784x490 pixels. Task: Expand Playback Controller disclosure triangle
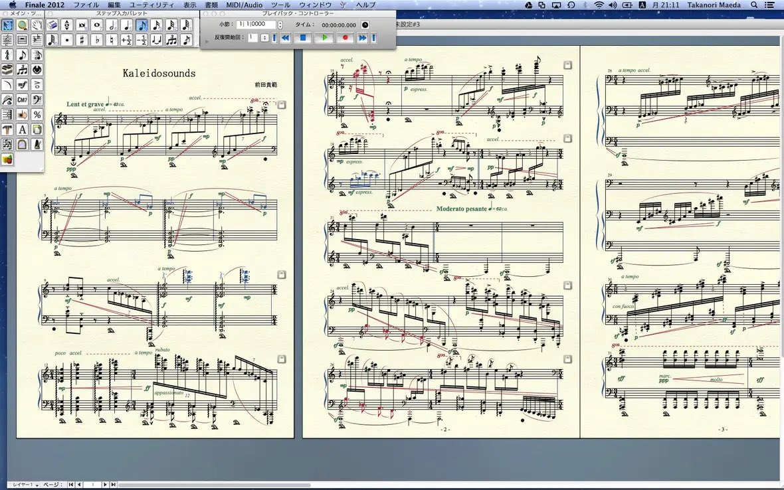(207, 41)
